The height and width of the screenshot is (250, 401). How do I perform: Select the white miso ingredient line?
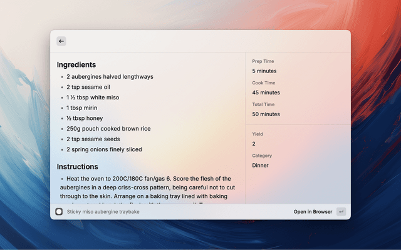(x=93, y=97)
